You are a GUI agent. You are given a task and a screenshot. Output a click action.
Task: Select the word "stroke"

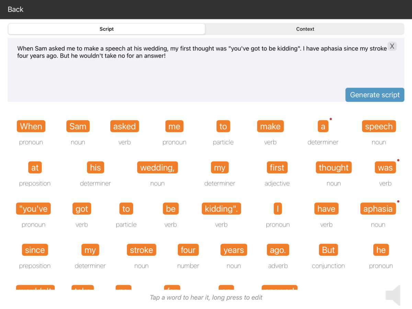(x=141, y=250)
